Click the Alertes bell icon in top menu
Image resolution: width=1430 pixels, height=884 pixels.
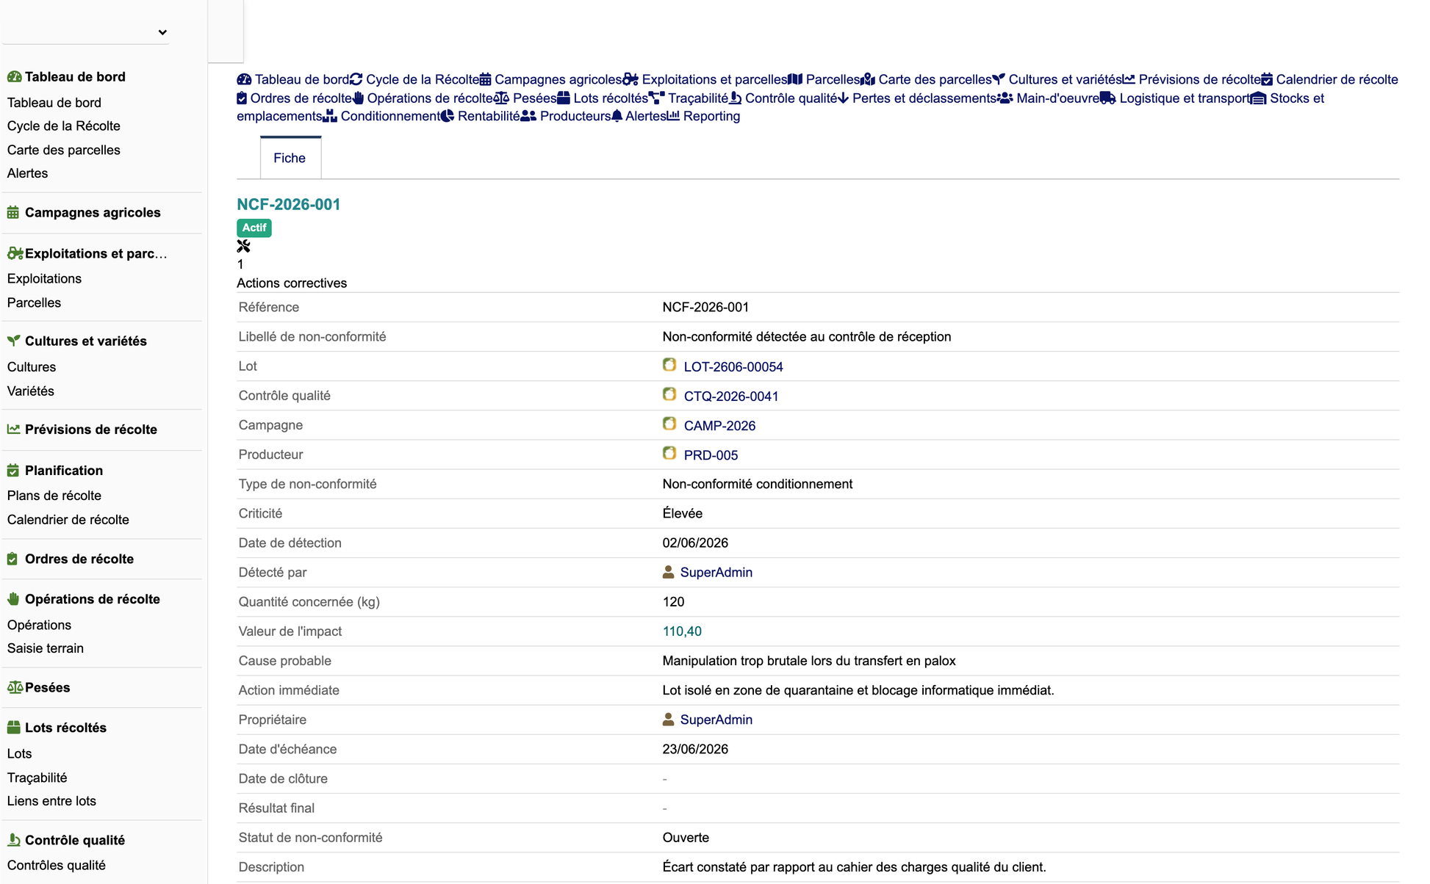617,116
